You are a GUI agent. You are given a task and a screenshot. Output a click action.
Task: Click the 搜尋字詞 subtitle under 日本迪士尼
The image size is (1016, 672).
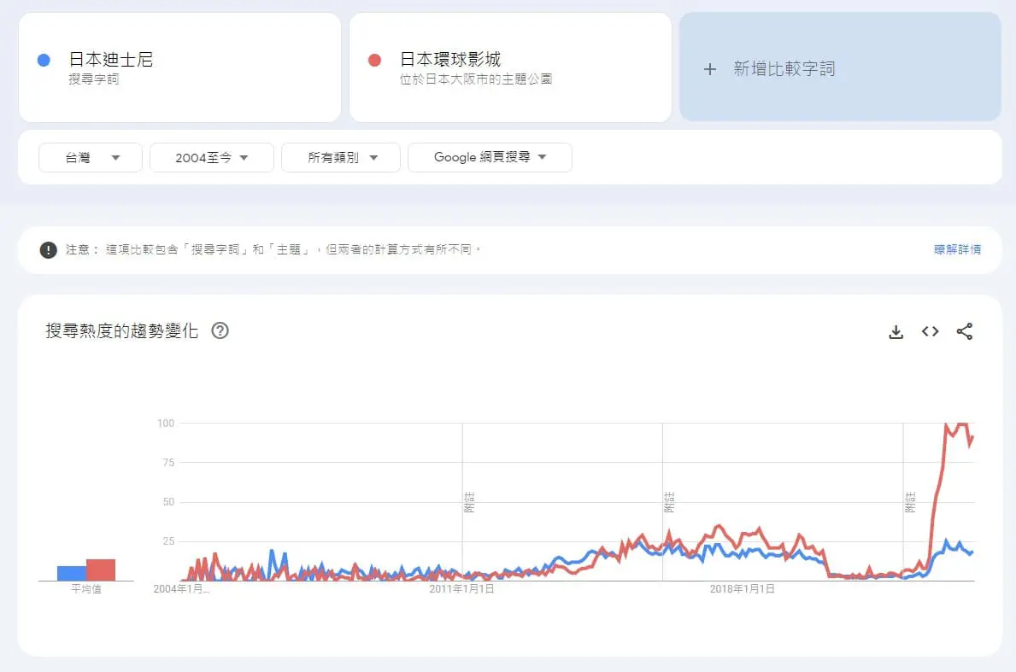coord(94,79)
